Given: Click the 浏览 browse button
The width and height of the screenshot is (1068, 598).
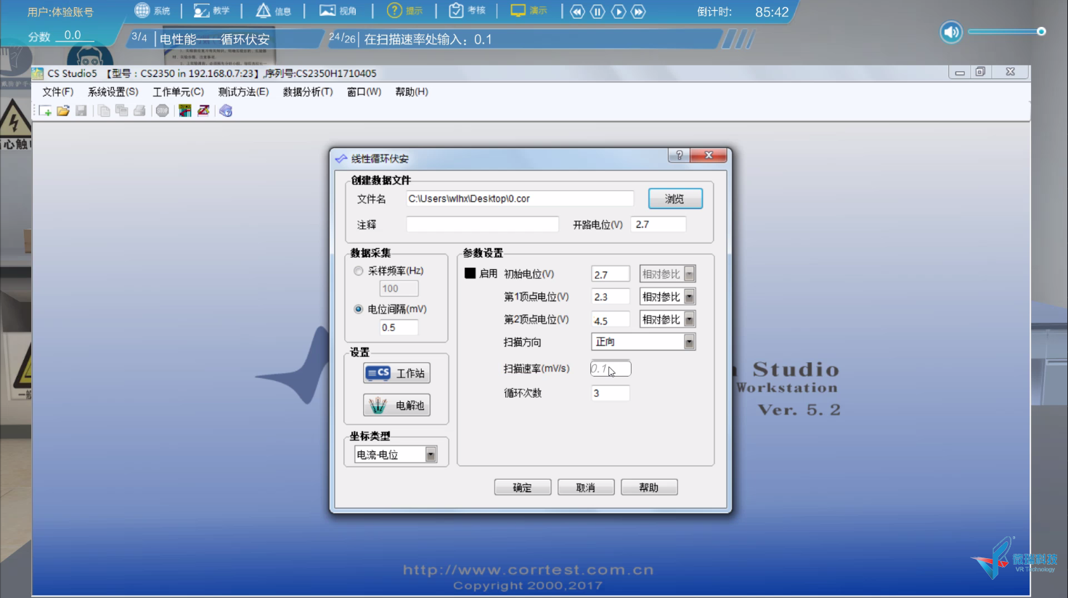Looking at the screenshot, I should [x=675, y=198].
